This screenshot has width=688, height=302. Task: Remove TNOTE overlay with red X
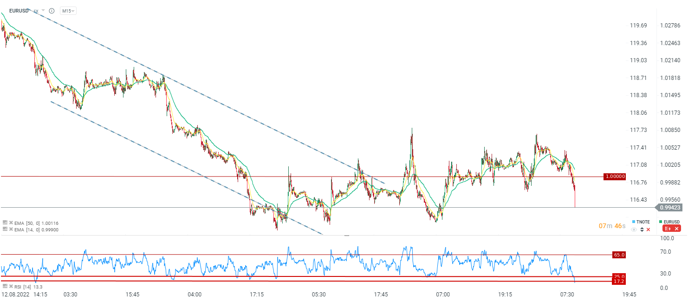(x=648, y=230)
